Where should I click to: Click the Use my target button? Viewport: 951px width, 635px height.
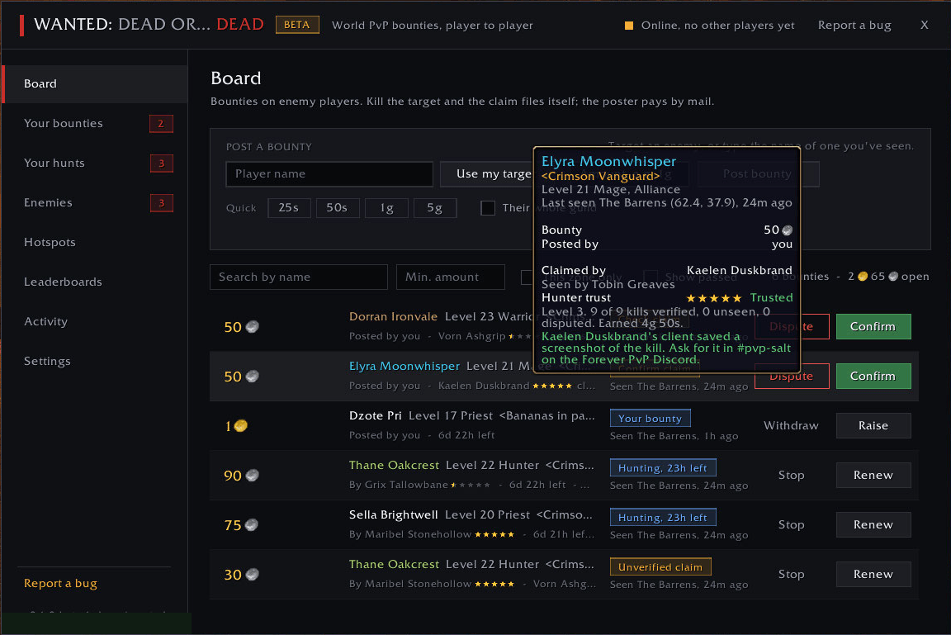coord(487,174)
